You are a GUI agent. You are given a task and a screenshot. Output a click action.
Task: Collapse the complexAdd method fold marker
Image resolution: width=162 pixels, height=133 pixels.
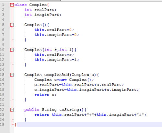12,75
